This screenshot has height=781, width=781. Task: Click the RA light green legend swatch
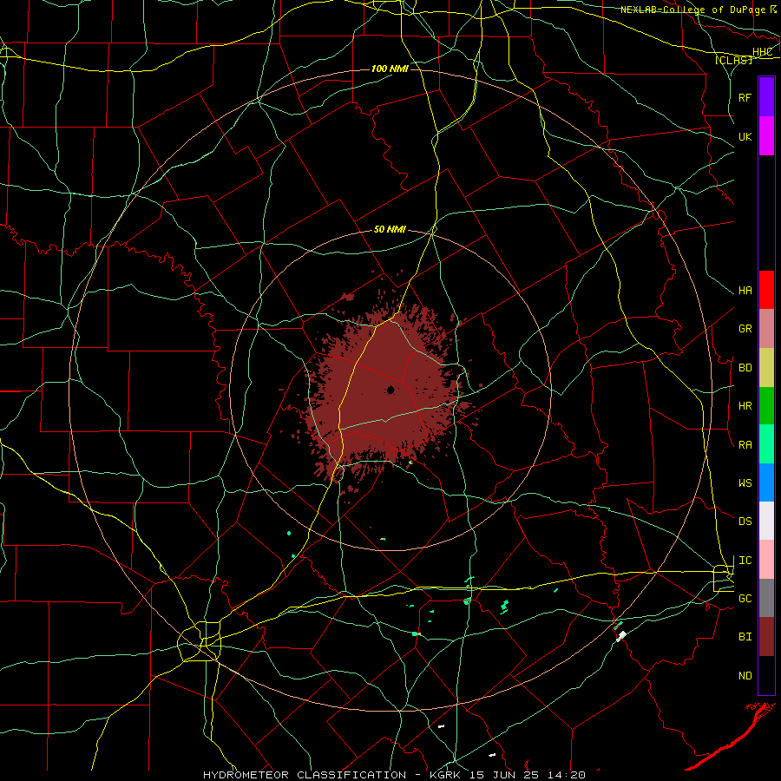pos(766,444)
